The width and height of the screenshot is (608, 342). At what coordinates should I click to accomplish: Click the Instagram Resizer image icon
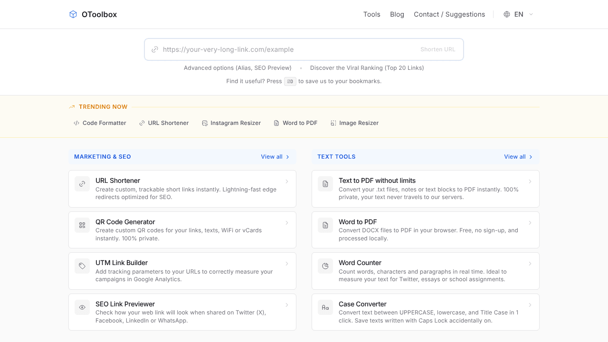tap(205, 123)
